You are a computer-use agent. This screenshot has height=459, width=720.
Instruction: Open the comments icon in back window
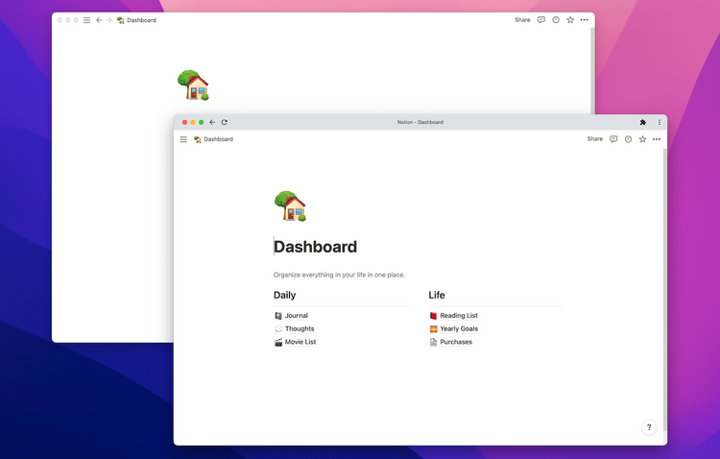pos(541,20)
